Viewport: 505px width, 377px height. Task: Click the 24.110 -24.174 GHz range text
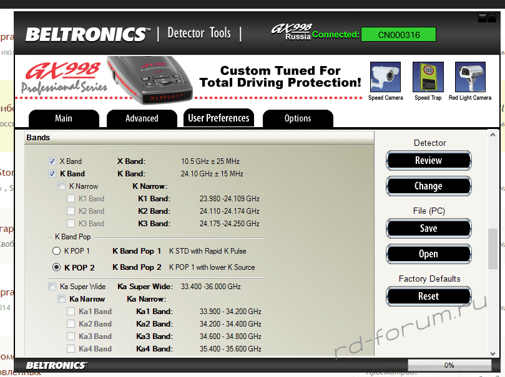[x=229, y=211]
